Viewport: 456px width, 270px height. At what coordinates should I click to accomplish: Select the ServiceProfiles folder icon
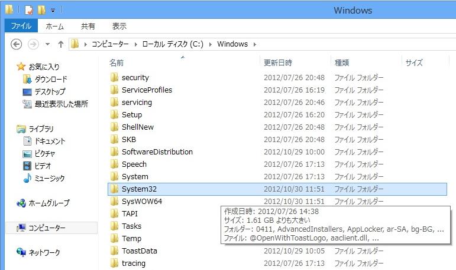(x=114, y=90)
